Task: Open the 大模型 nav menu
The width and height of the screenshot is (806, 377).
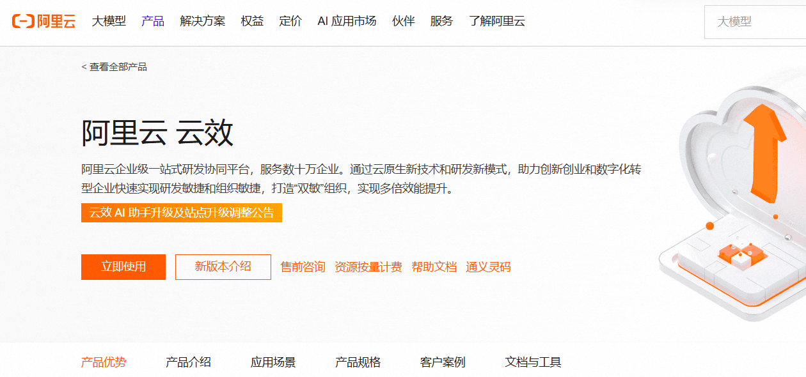Action: [x=109, y=21]
